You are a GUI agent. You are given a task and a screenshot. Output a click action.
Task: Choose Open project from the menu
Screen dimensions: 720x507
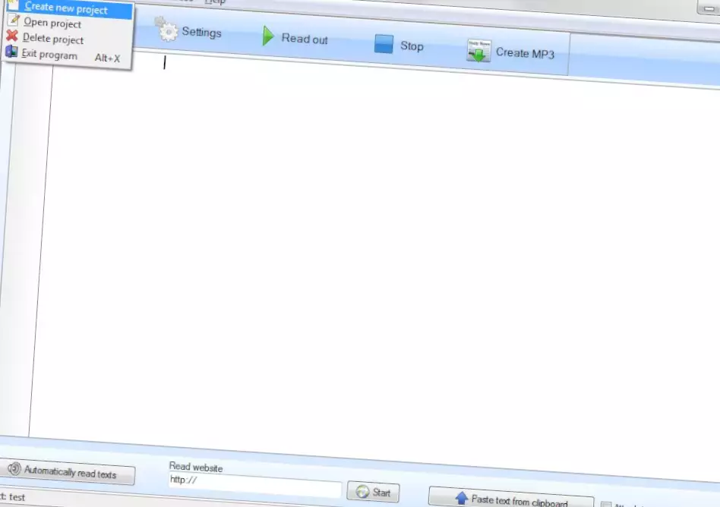tap(52, 23)
